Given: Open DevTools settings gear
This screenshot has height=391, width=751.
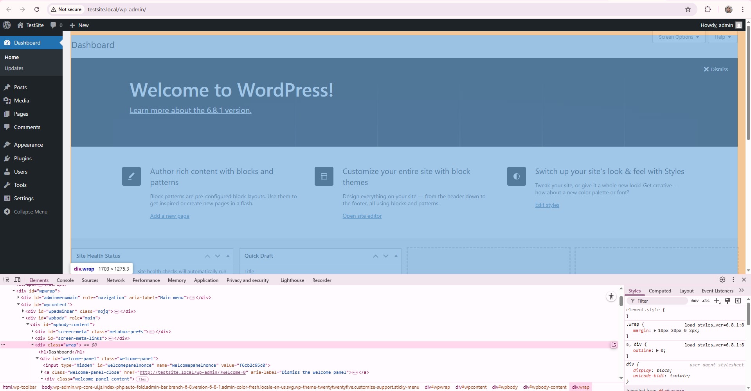Looking at the screenshot, I should pyautogui.click(x=722, y=280).
